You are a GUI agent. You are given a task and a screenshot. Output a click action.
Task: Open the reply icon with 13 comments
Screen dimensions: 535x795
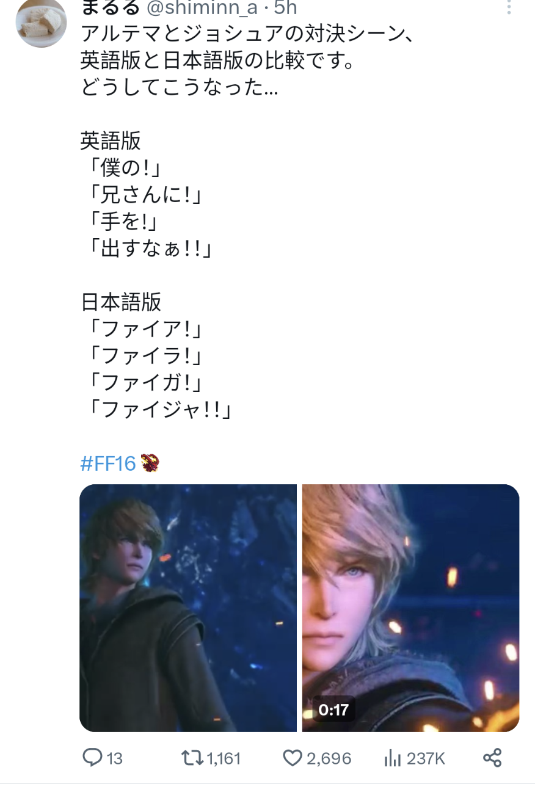coord(92,758)
